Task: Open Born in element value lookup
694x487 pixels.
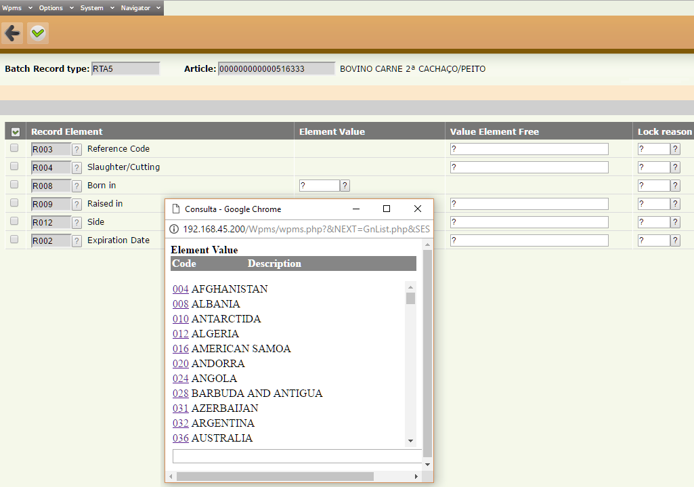Action: tap(345, 186)
